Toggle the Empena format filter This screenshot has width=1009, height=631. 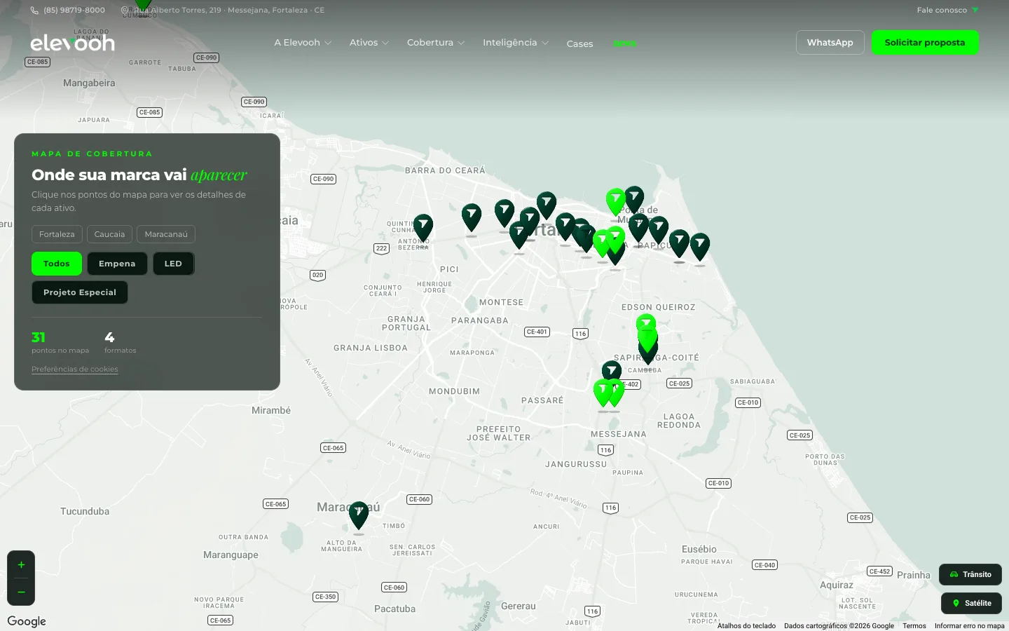[x=117, y=264]
